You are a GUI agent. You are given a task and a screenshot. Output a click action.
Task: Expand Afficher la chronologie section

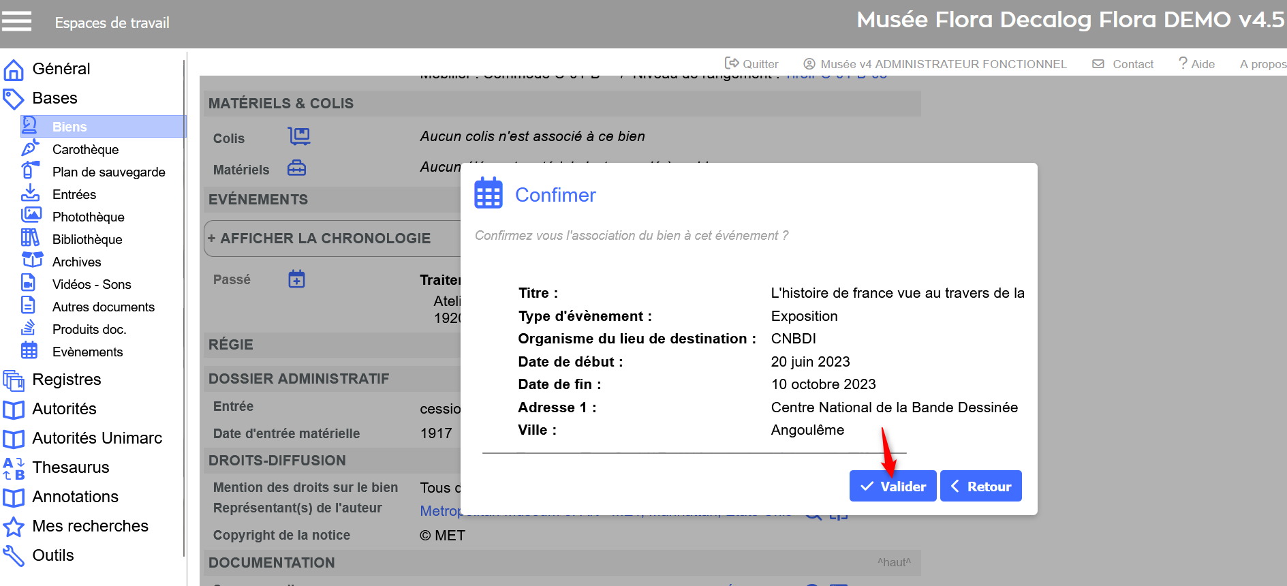pos(319,238)
